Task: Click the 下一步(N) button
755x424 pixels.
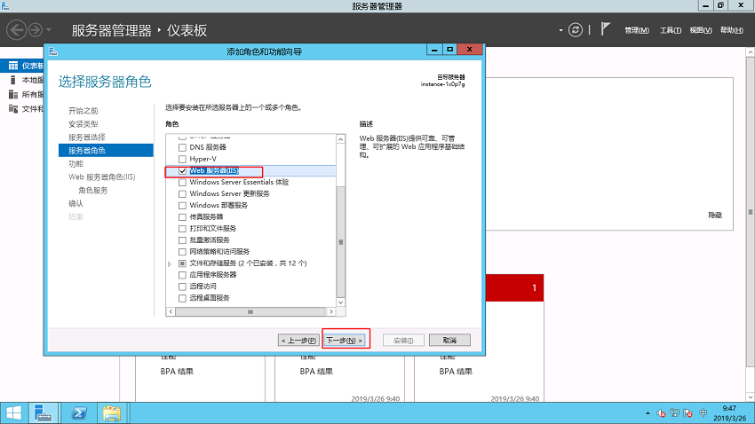Action: (345, 341)
